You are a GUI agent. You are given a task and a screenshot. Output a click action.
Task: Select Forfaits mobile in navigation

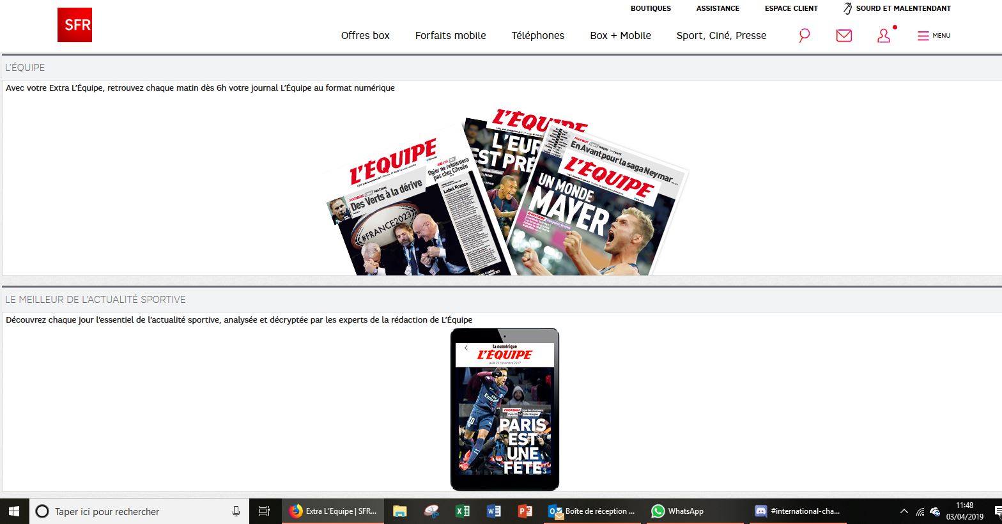point(451,36)
